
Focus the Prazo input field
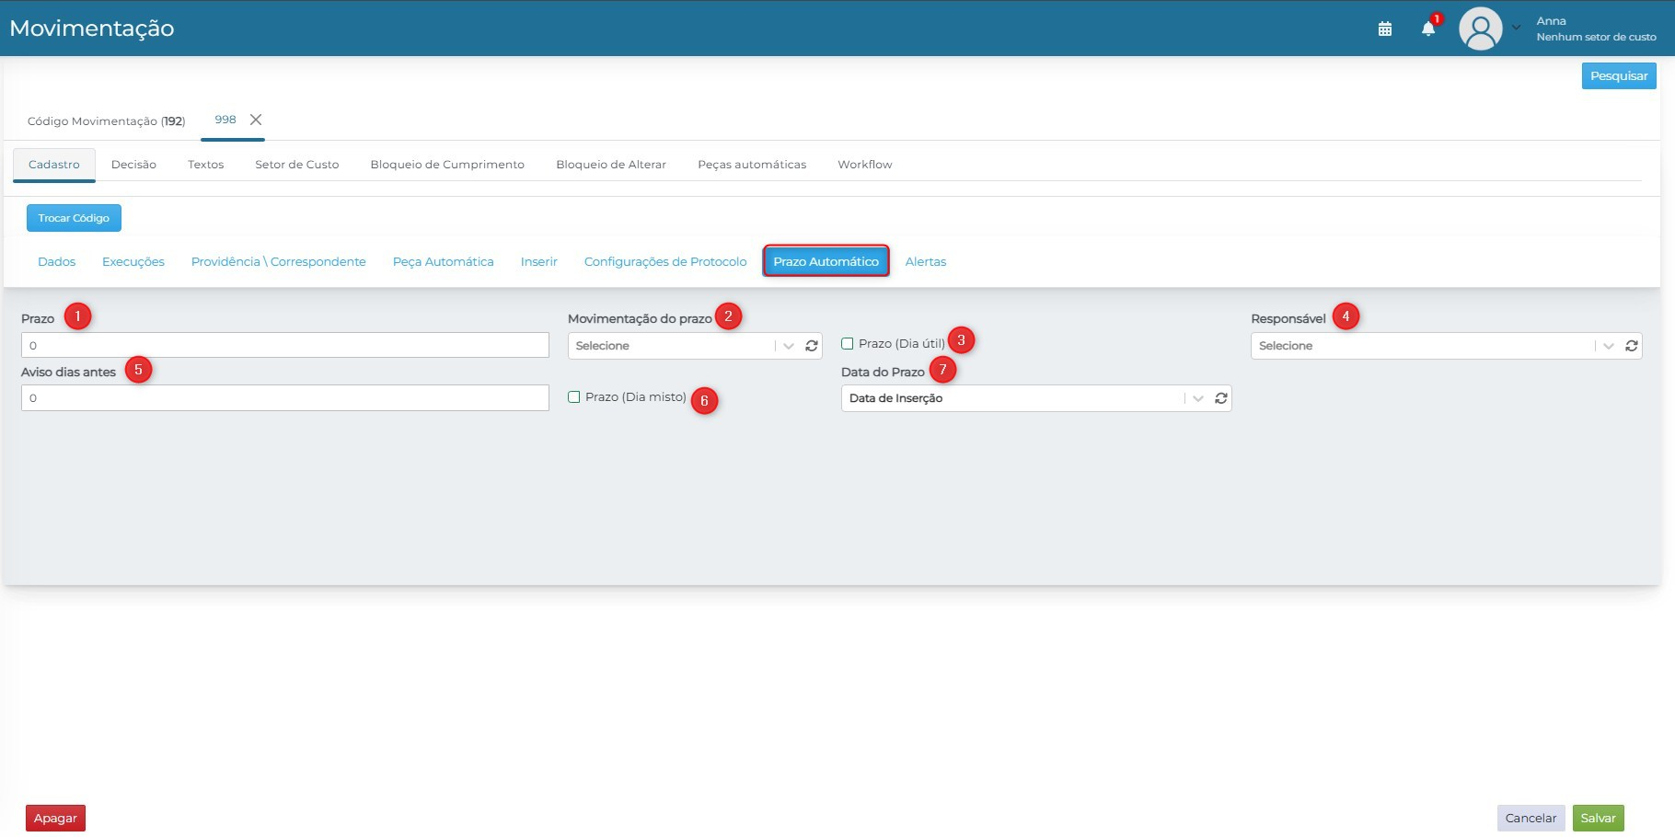point(285,346)
